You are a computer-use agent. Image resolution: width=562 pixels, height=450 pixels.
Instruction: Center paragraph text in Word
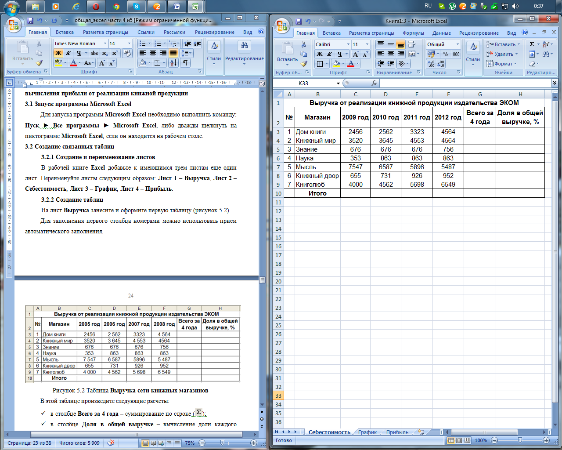[153, 53]
